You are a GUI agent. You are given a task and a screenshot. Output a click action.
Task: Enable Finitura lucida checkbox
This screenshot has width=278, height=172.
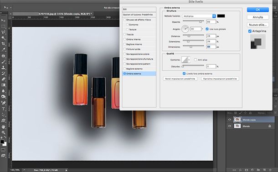coord(124,49)
